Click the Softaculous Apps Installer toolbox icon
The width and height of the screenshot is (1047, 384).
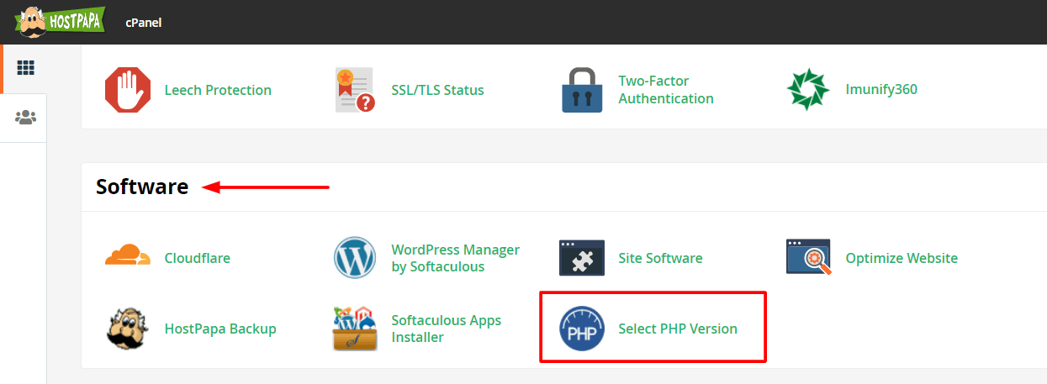(355, 329)
